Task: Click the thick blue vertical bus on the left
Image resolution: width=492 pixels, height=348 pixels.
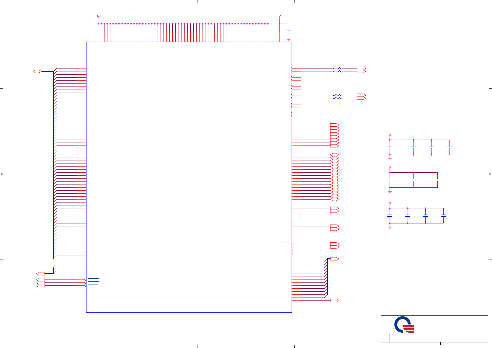Action: coord(53,165)
